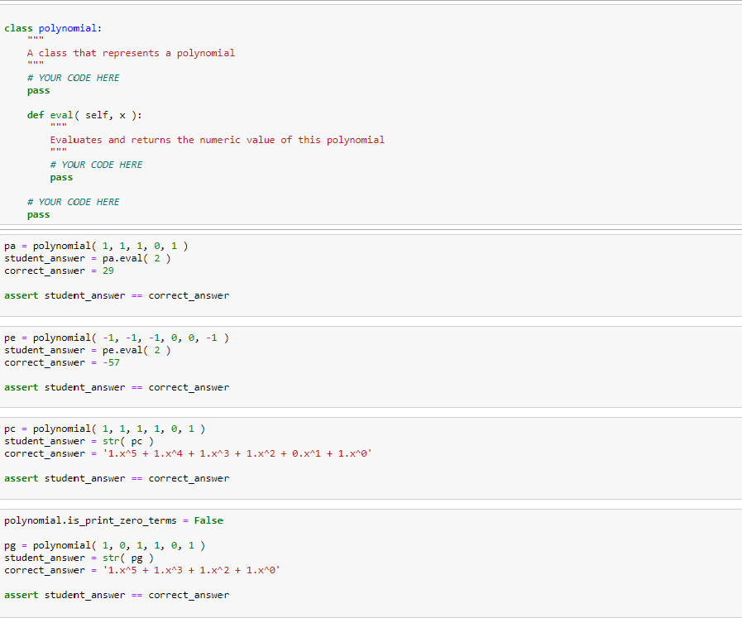Click the assert statement in the pa test cell
Screen dimensions: 742x618
116,295
